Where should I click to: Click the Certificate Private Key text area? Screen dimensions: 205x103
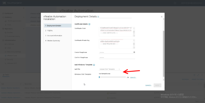pos(116,44)
